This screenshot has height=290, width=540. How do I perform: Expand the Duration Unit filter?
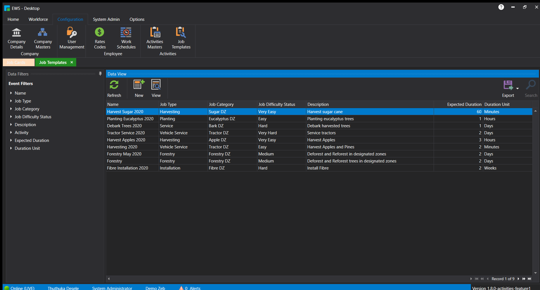coord(27,148)
